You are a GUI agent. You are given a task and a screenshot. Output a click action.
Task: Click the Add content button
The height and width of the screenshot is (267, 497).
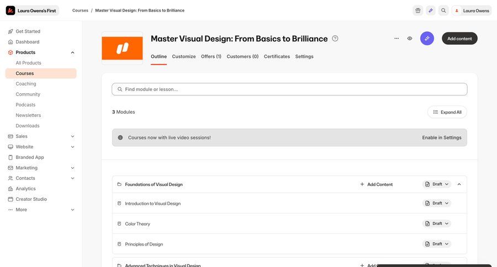pyautogui.click(x=459, y=38)
